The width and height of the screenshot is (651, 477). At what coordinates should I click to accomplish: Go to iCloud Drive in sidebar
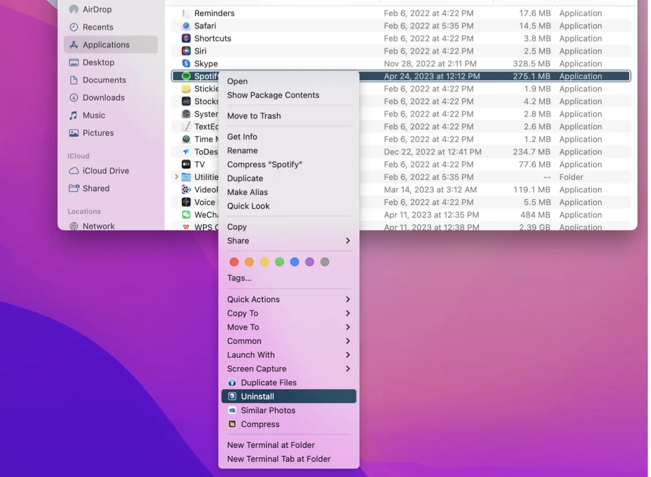click(105, 171)
